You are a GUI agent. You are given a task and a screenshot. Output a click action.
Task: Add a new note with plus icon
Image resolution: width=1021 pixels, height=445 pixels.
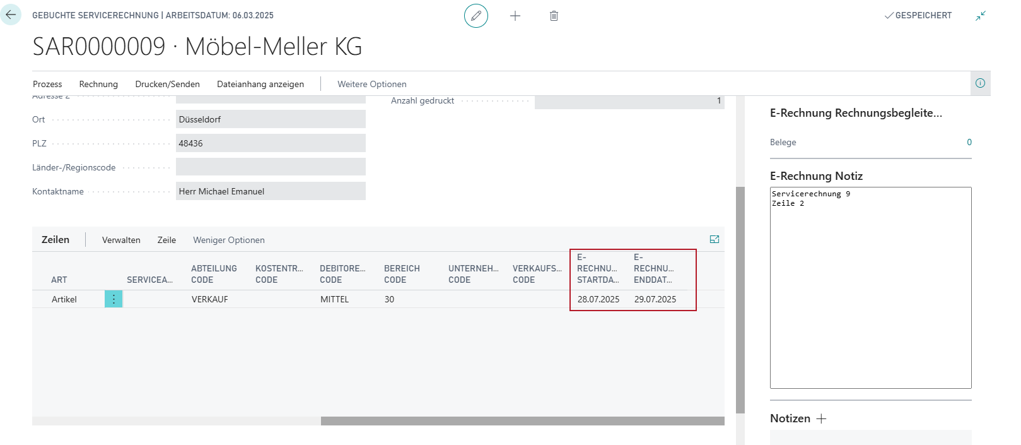pos(821,418)
